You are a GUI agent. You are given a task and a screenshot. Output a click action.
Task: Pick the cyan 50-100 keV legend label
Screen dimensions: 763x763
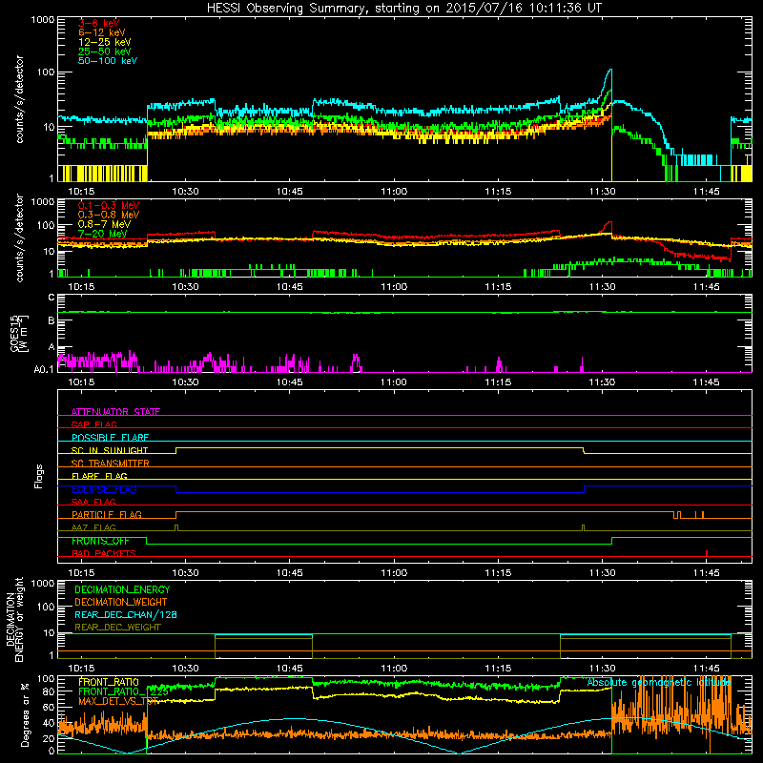(108, 61)
